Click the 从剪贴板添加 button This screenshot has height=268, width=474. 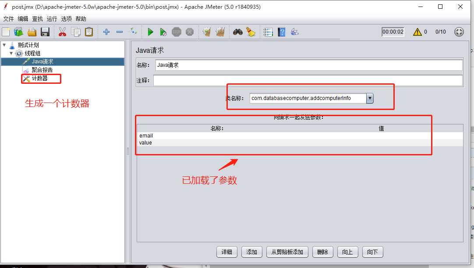pyautogui.click(x=287, y=252)
